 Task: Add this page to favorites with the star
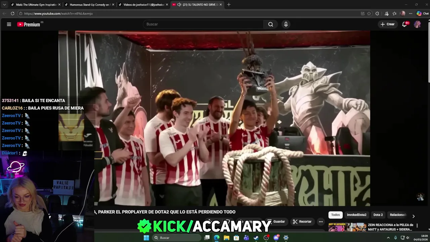[x=369, y=13]
